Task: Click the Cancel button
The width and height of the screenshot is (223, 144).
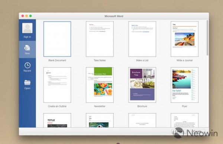Action: [x=179, y=131]
